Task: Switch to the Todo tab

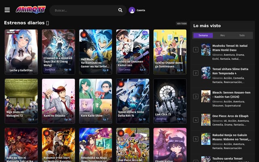Action: tap(242, 35)
